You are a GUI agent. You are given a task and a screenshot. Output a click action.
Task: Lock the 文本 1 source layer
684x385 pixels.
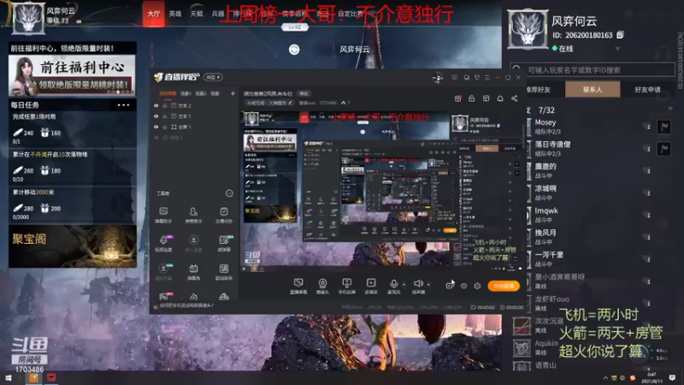click(x=165, y=116)
